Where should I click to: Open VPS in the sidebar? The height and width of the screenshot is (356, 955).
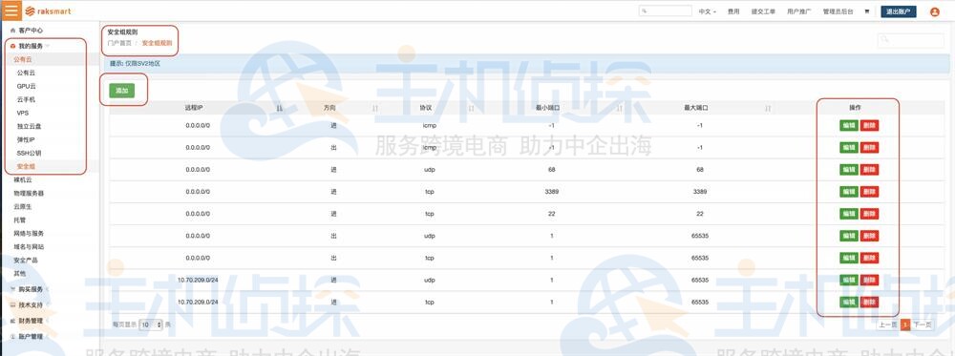point(23,113)
